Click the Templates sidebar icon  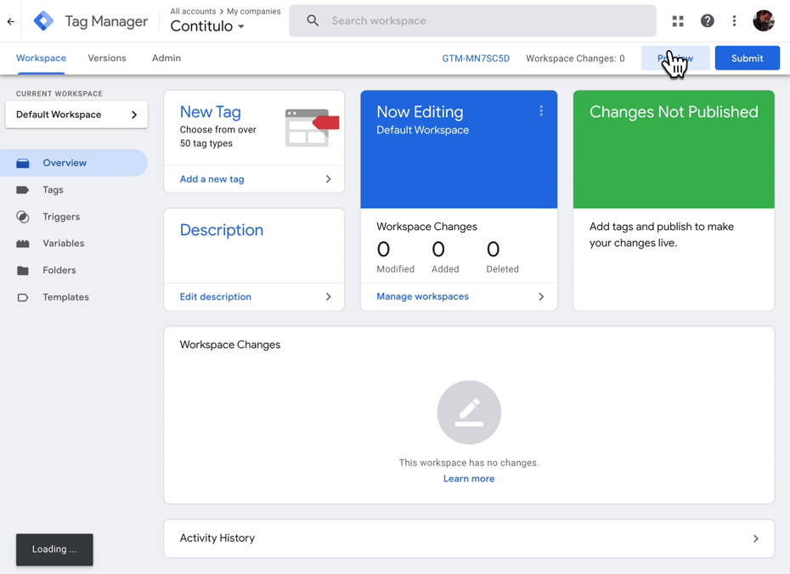tap(23, 297)
